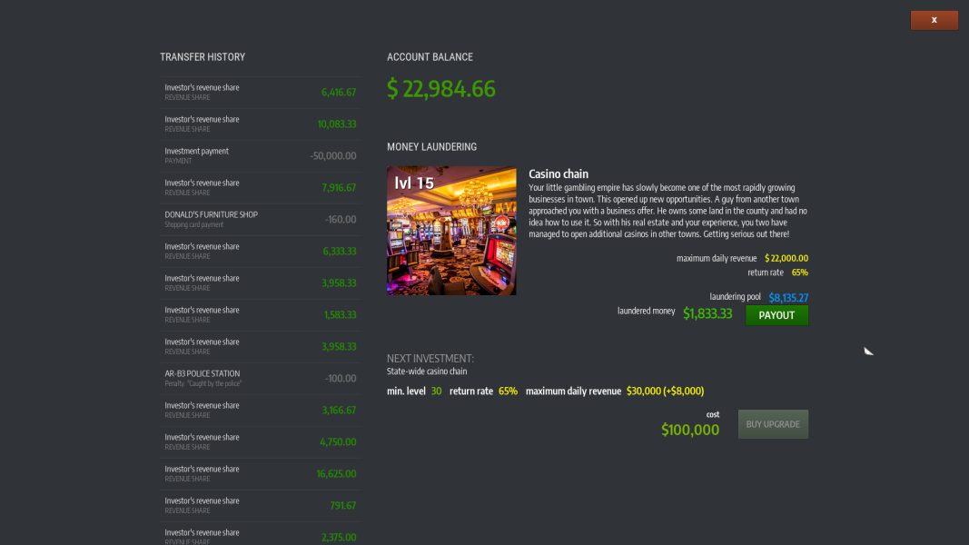Click the $30,000 (+$8,000) revenue value
969x545 pixels.
[x=665, y=391]
